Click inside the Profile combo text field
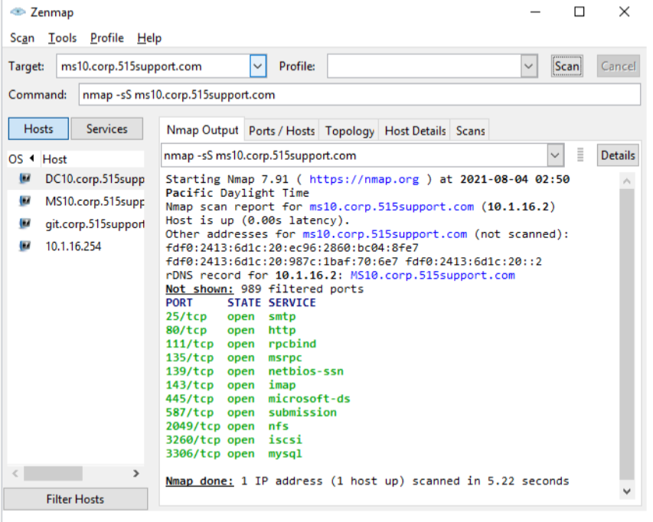The height and width of the screenshot is (522, 653). tap(424, 66)
